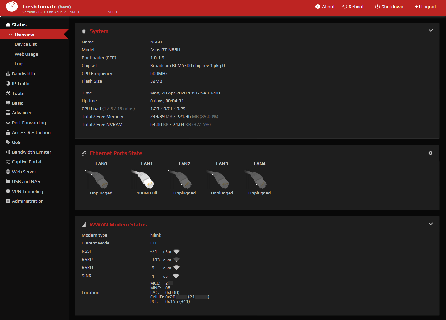446x320 pixels.
Task: Click the Basic settings icon
Action: pyautogui.click(x=8, y=103)
